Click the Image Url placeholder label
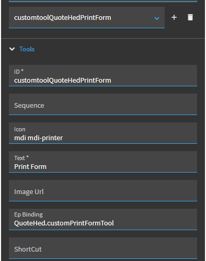This screenshot has width=206, height=261. [x=29, y=192]
